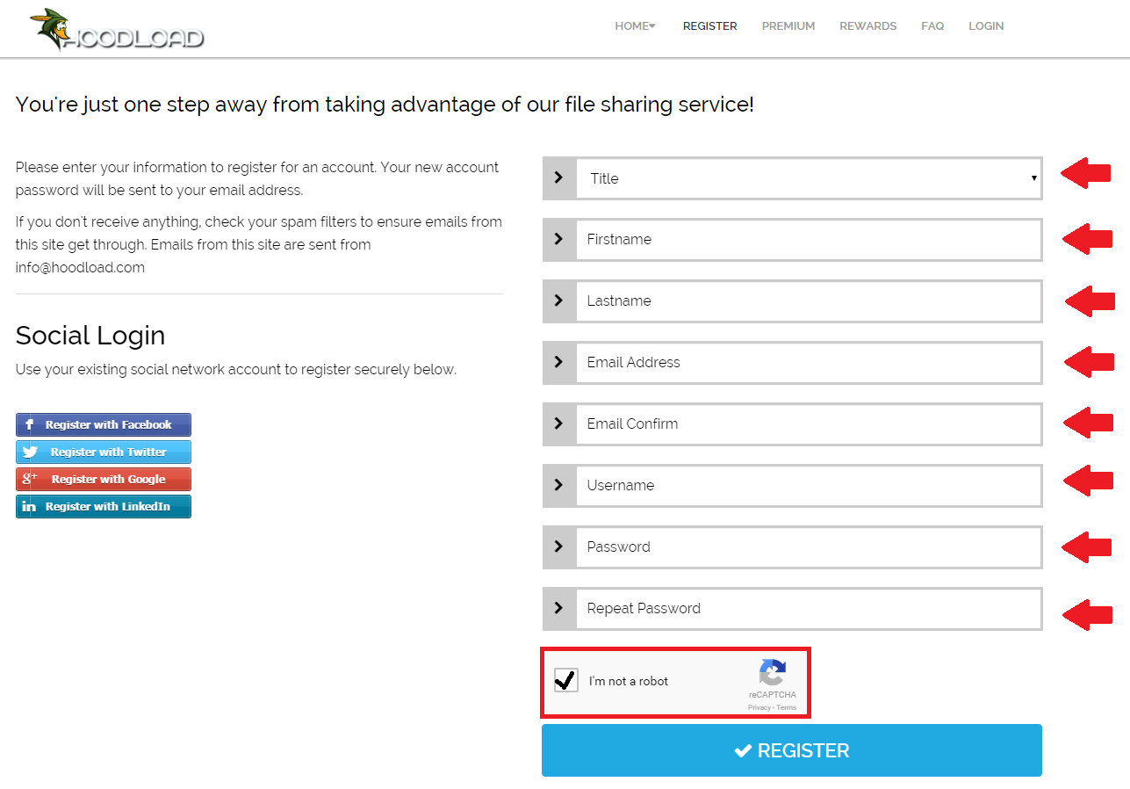Open the LOGIN link
This screenshot has width=1130, height=789.
click(x=986, y=26)
